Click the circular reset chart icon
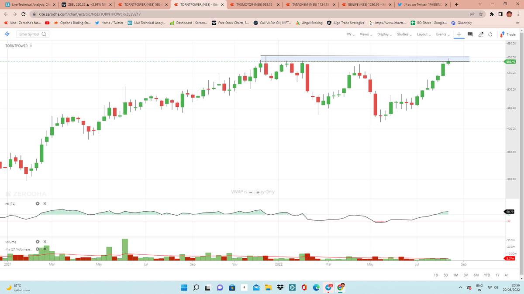 click(490, 34)
